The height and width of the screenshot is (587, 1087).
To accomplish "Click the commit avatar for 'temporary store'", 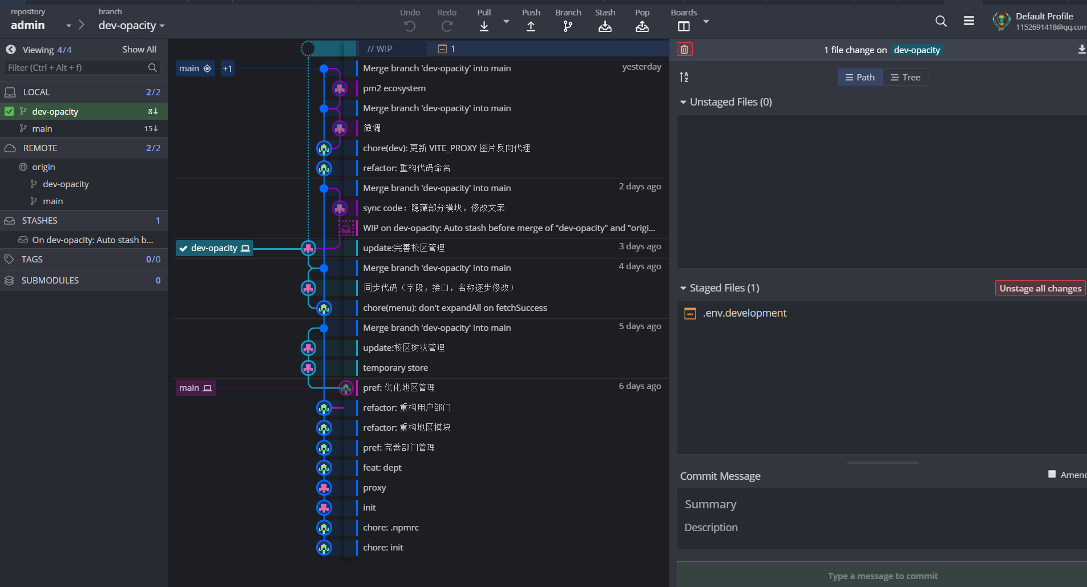I will tap(308, 368).
